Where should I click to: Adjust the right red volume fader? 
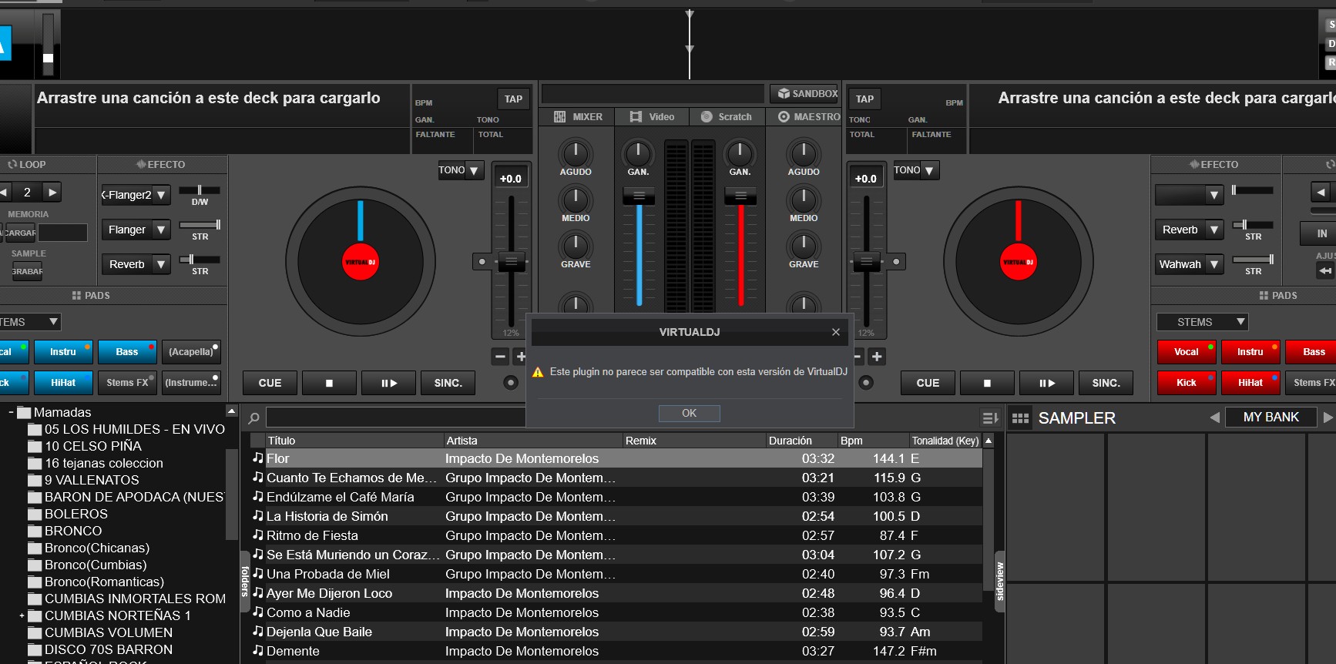[x=740, y=196]
